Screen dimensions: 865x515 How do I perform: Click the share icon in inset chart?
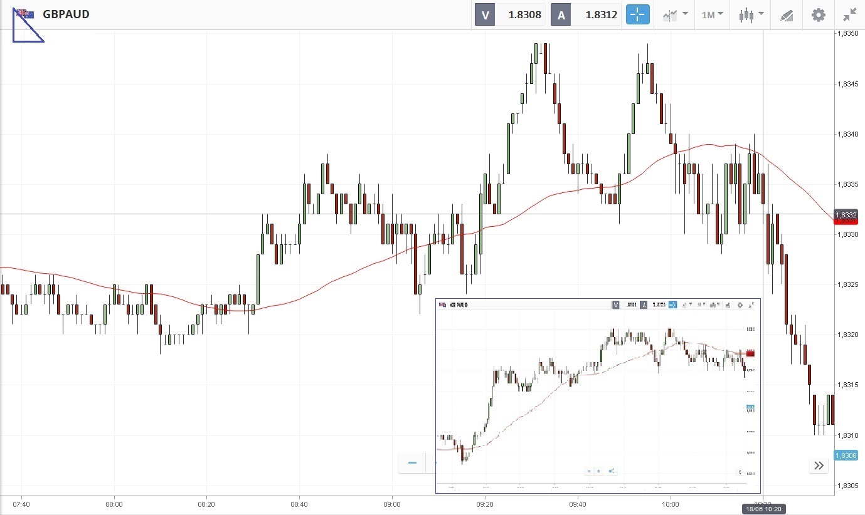coord(612,471)
